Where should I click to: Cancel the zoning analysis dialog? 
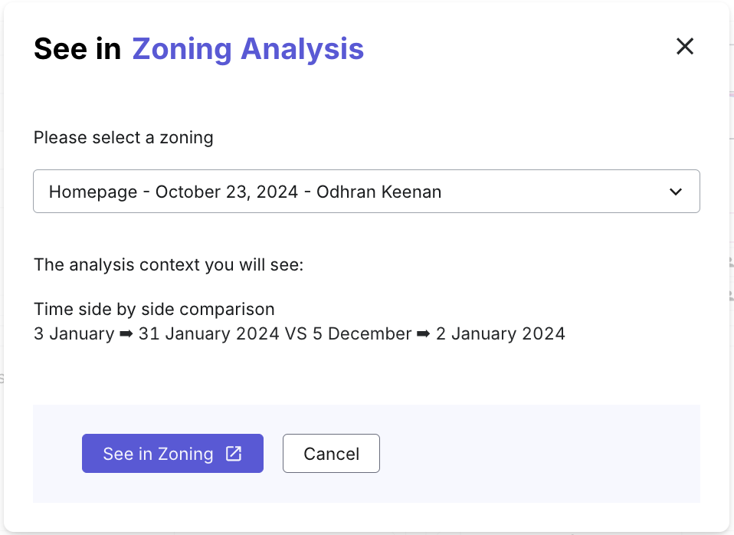pos(331,453)
